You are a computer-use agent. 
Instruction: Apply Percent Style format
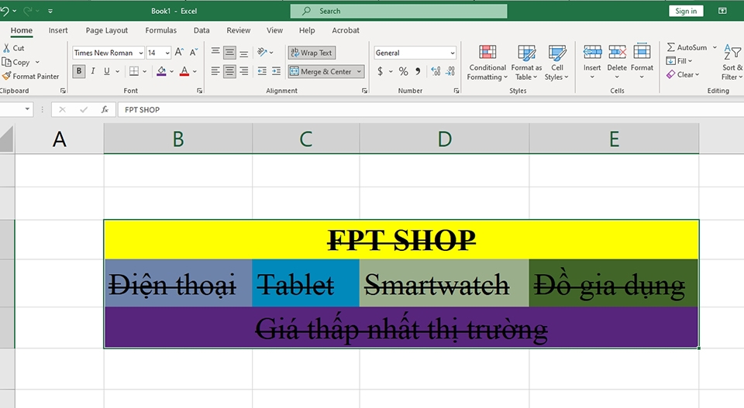pyautogui.click(x=403, y=71)
